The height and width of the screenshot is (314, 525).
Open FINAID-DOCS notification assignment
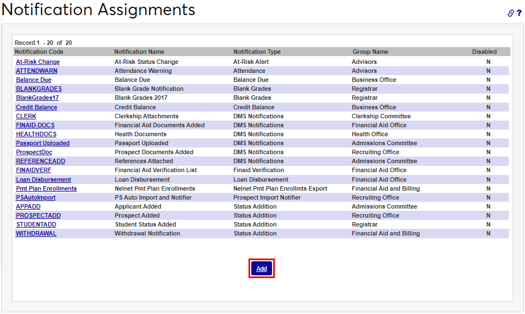click(35, 125)
